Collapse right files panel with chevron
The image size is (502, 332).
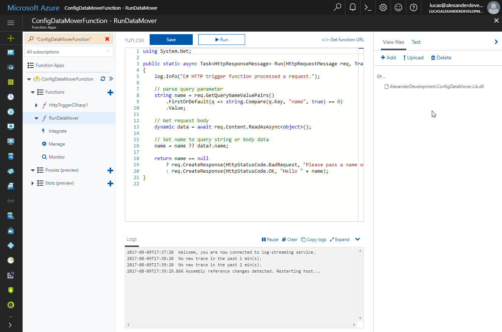[x=496, y=42]
